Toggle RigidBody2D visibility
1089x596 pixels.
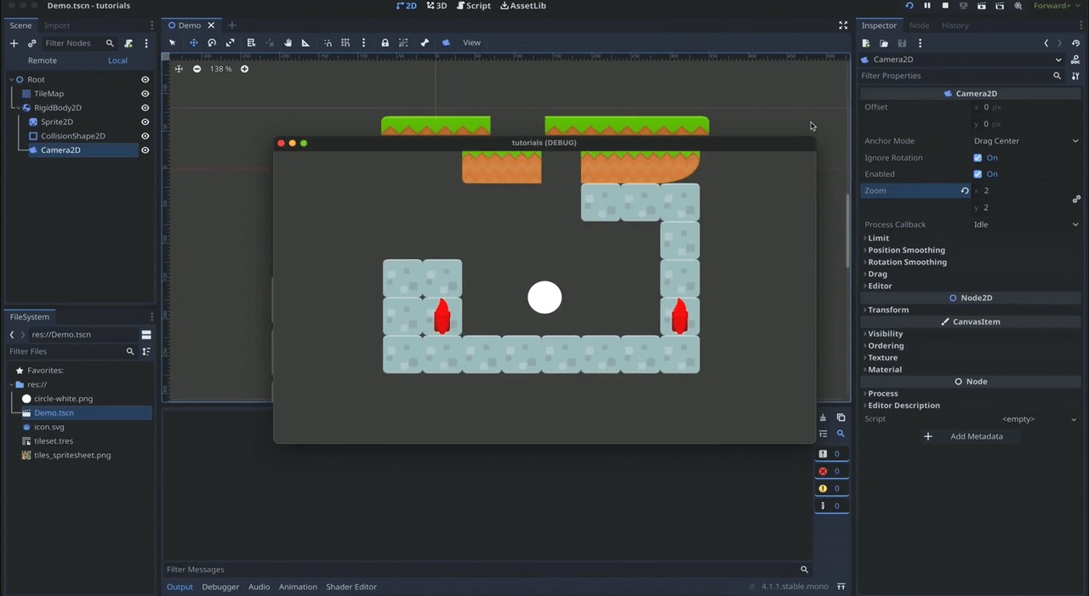pyautogui.click(x=145, y=108)
